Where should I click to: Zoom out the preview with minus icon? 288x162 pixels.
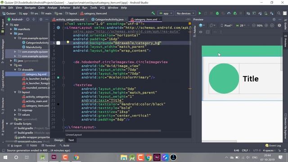pyautogui.click(x=254, y=26)
